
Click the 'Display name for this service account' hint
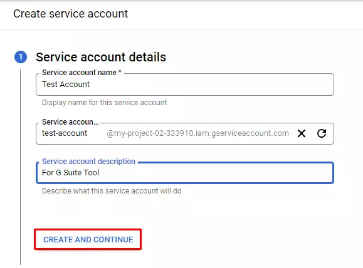click(x=105, y=103)
